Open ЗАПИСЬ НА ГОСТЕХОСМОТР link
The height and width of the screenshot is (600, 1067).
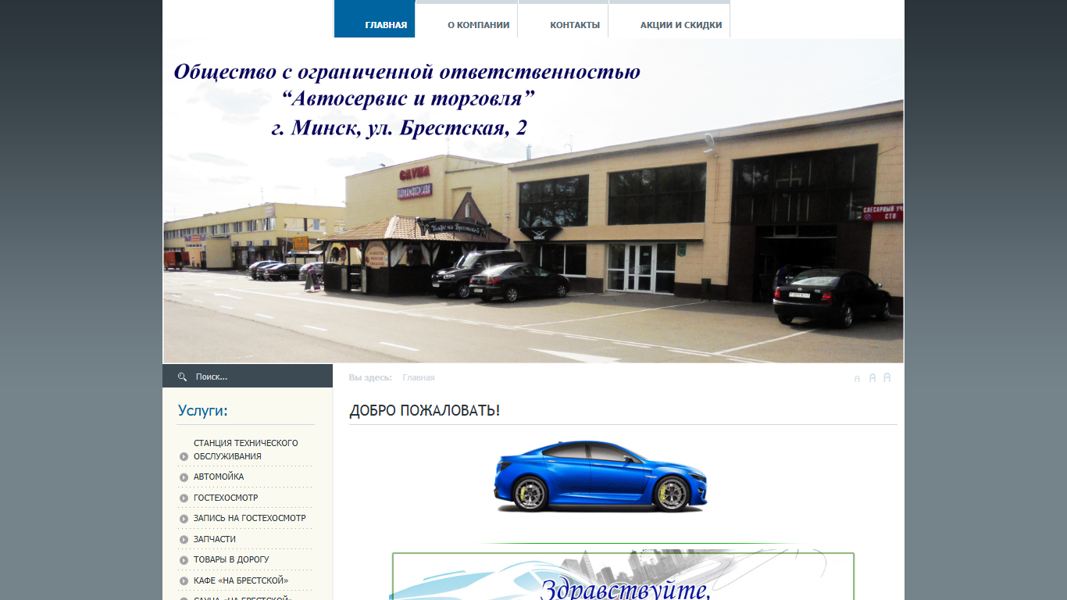click(250, 518)
